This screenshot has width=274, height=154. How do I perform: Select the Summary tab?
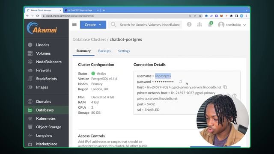83,51
